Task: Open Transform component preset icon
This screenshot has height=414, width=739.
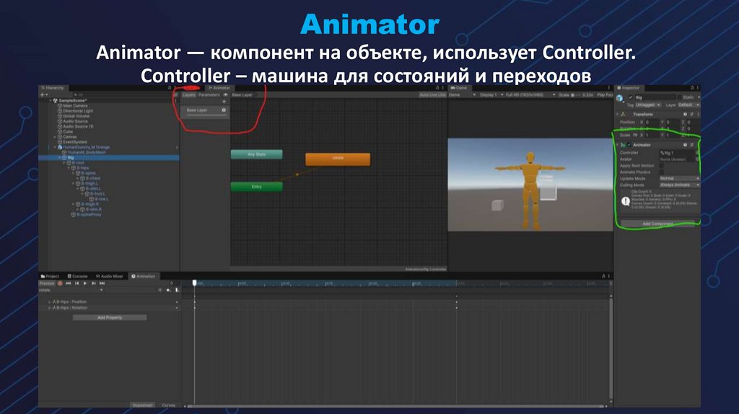Action: click(691, 115)
